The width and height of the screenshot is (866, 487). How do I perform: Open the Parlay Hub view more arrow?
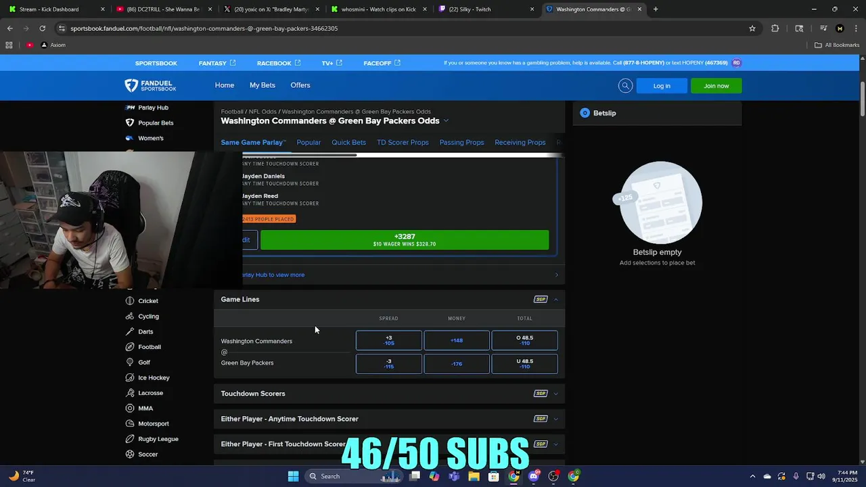[557, 275]
